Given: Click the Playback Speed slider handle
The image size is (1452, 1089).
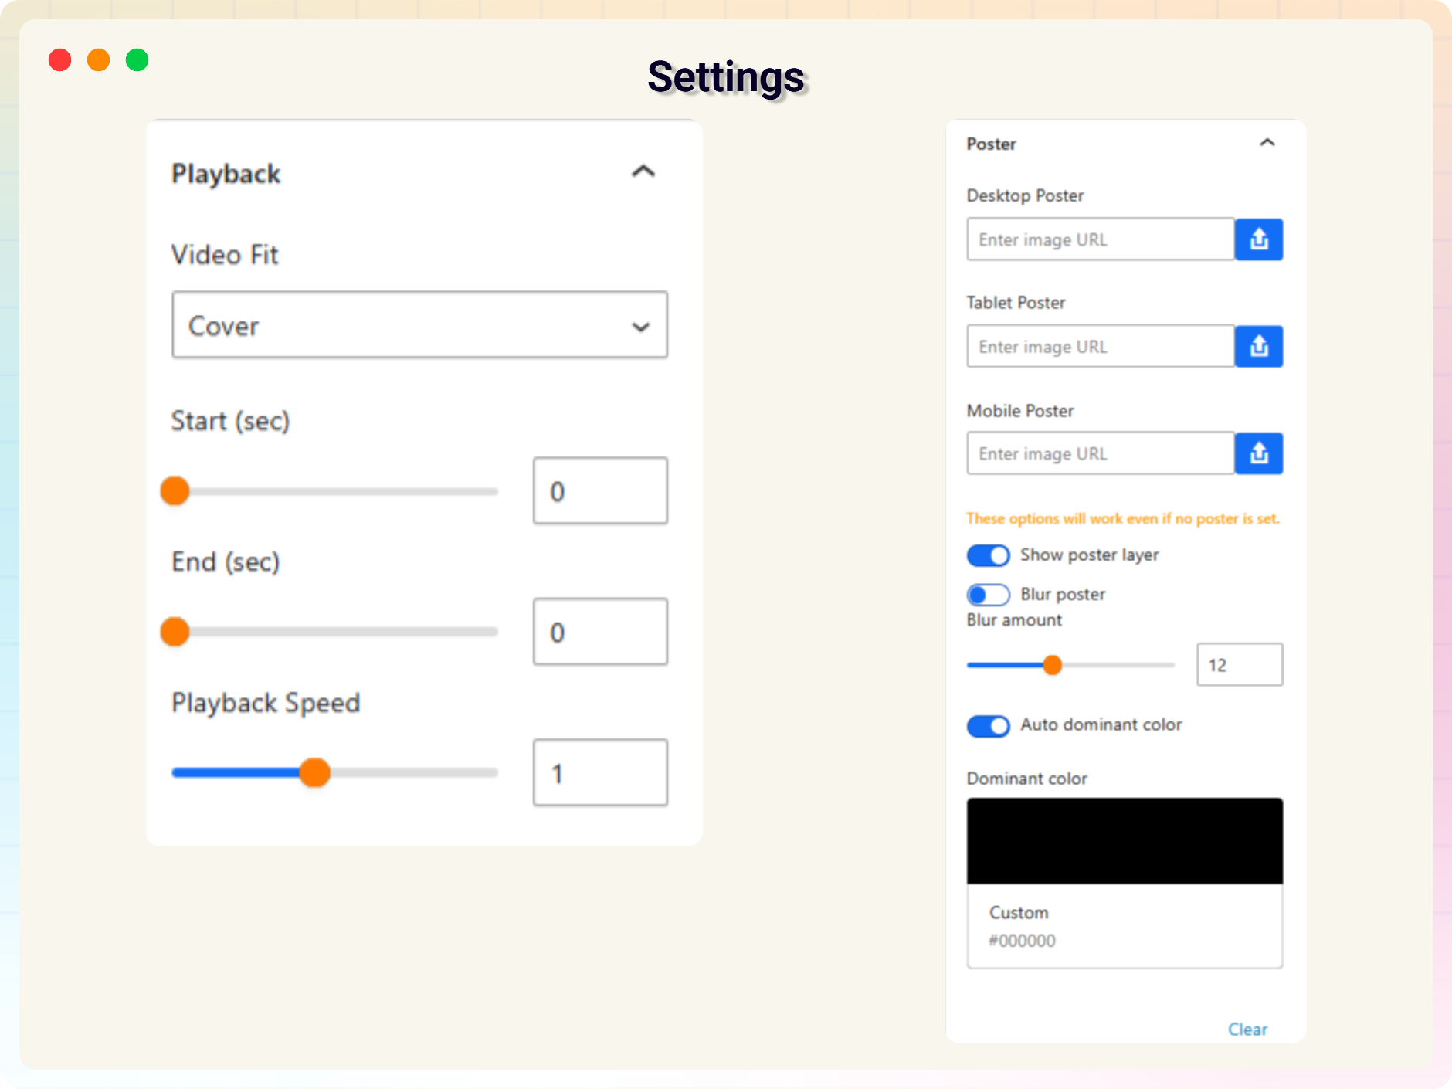Looking at the screenshot, I should pos(314,772).
